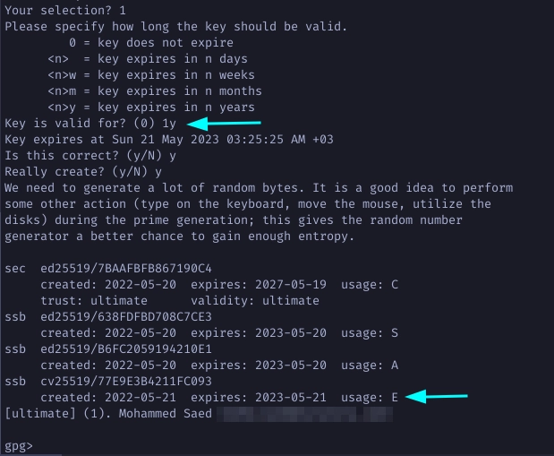Click the "trust: ultimate" text
The width and height of the screenshot is (554, 456).
point(97,300)
